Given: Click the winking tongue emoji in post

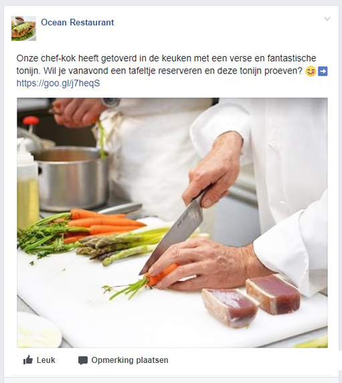Looking at the screenshot, I should pos(311,72).
